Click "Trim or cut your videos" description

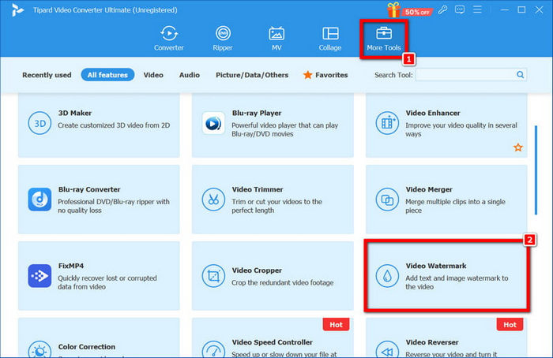click(x=276, y=206)
